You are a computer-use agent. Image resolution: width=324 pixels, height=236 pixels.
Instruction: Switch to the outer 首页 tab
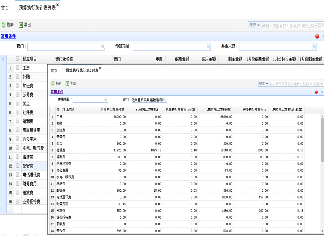click(x=5, y=8)
